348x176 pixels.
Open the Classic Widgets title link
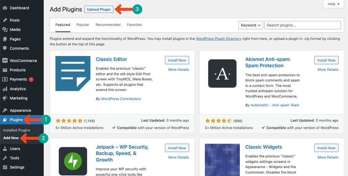263,147
